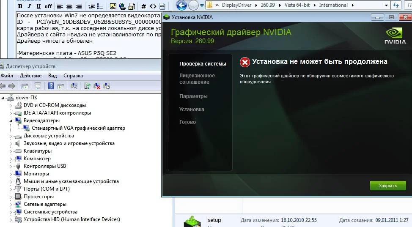Click the 260.99 folder in the address bar

(268, 5)
